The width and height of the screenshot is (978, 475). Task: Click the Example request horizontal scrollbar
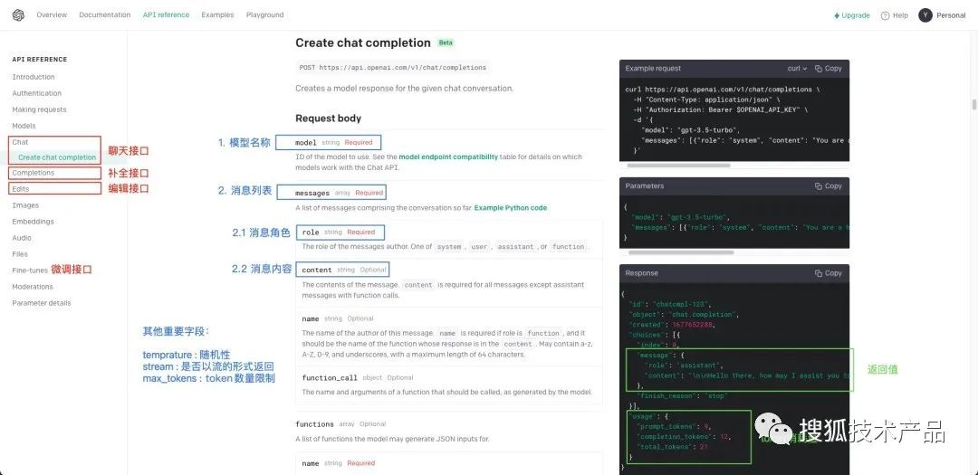point(678,166)
